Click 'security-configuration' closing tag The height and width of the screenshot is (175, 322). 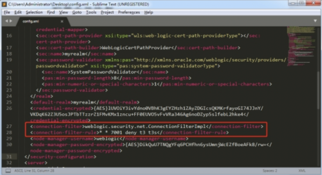pyautogui.click(x=61, y=157)
